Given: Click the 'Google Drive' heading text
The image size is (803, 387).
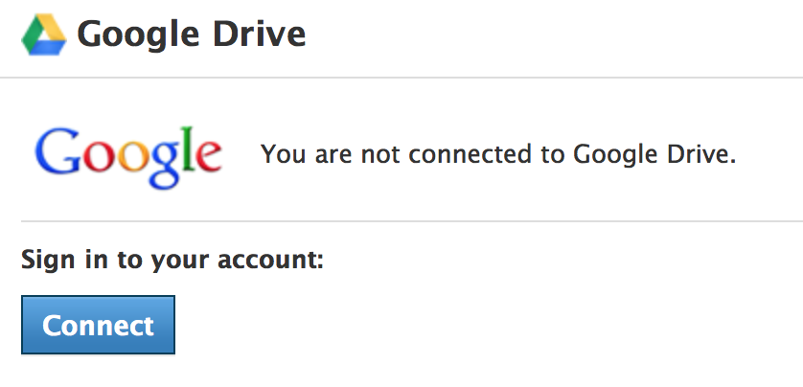Looking at the screenshot, I should (x=192, y=35).
